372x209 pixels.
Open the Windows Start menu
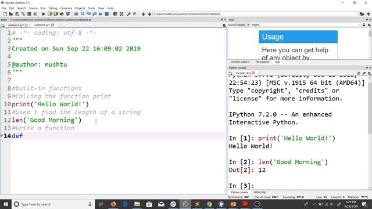6,204
